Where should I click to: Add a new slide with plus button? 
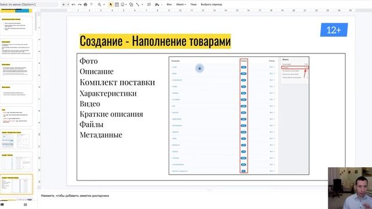pos(63,5)
